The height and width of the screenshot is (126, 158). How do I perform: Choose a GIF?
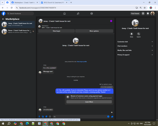click(x=50, y=117)
